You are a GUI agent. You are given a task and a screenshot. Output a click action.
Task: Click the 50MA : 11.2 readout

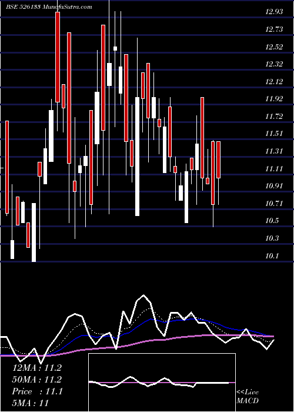click(37, 380)
